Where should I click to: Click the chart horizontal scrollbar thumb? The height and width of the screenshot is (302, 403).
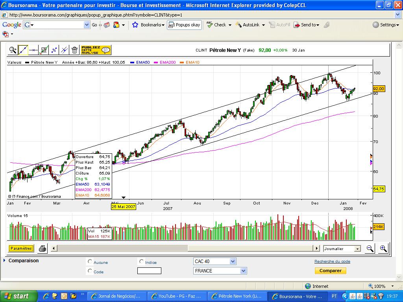point(123,249)
